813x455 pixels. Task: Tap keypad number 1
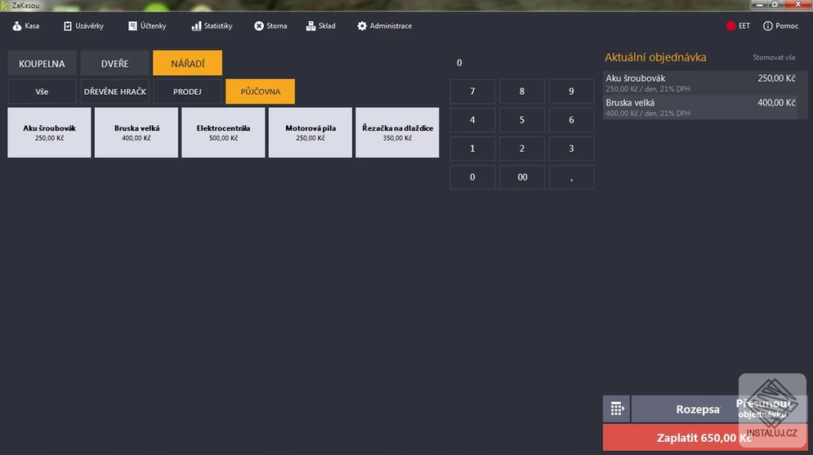[x=472, y=149]
